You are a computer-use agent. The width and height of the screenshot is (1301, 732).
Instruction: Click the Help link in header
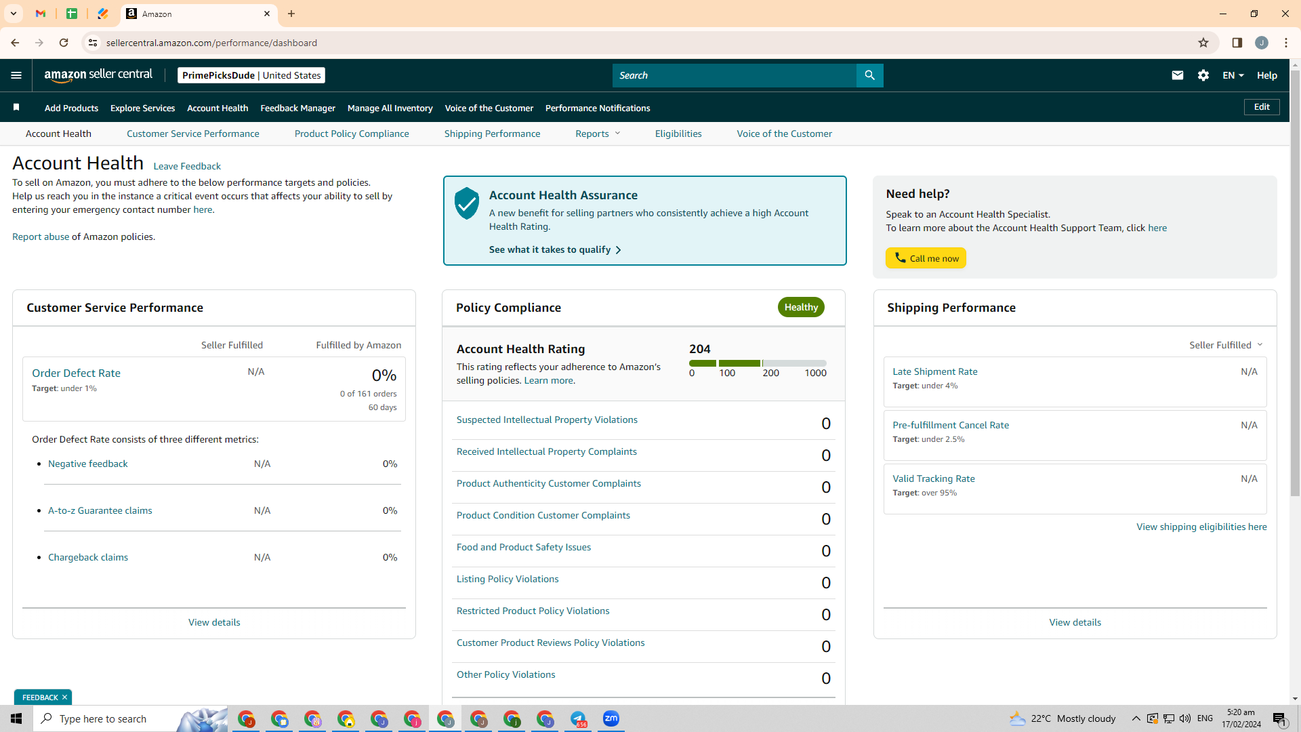coord(1267,75)
